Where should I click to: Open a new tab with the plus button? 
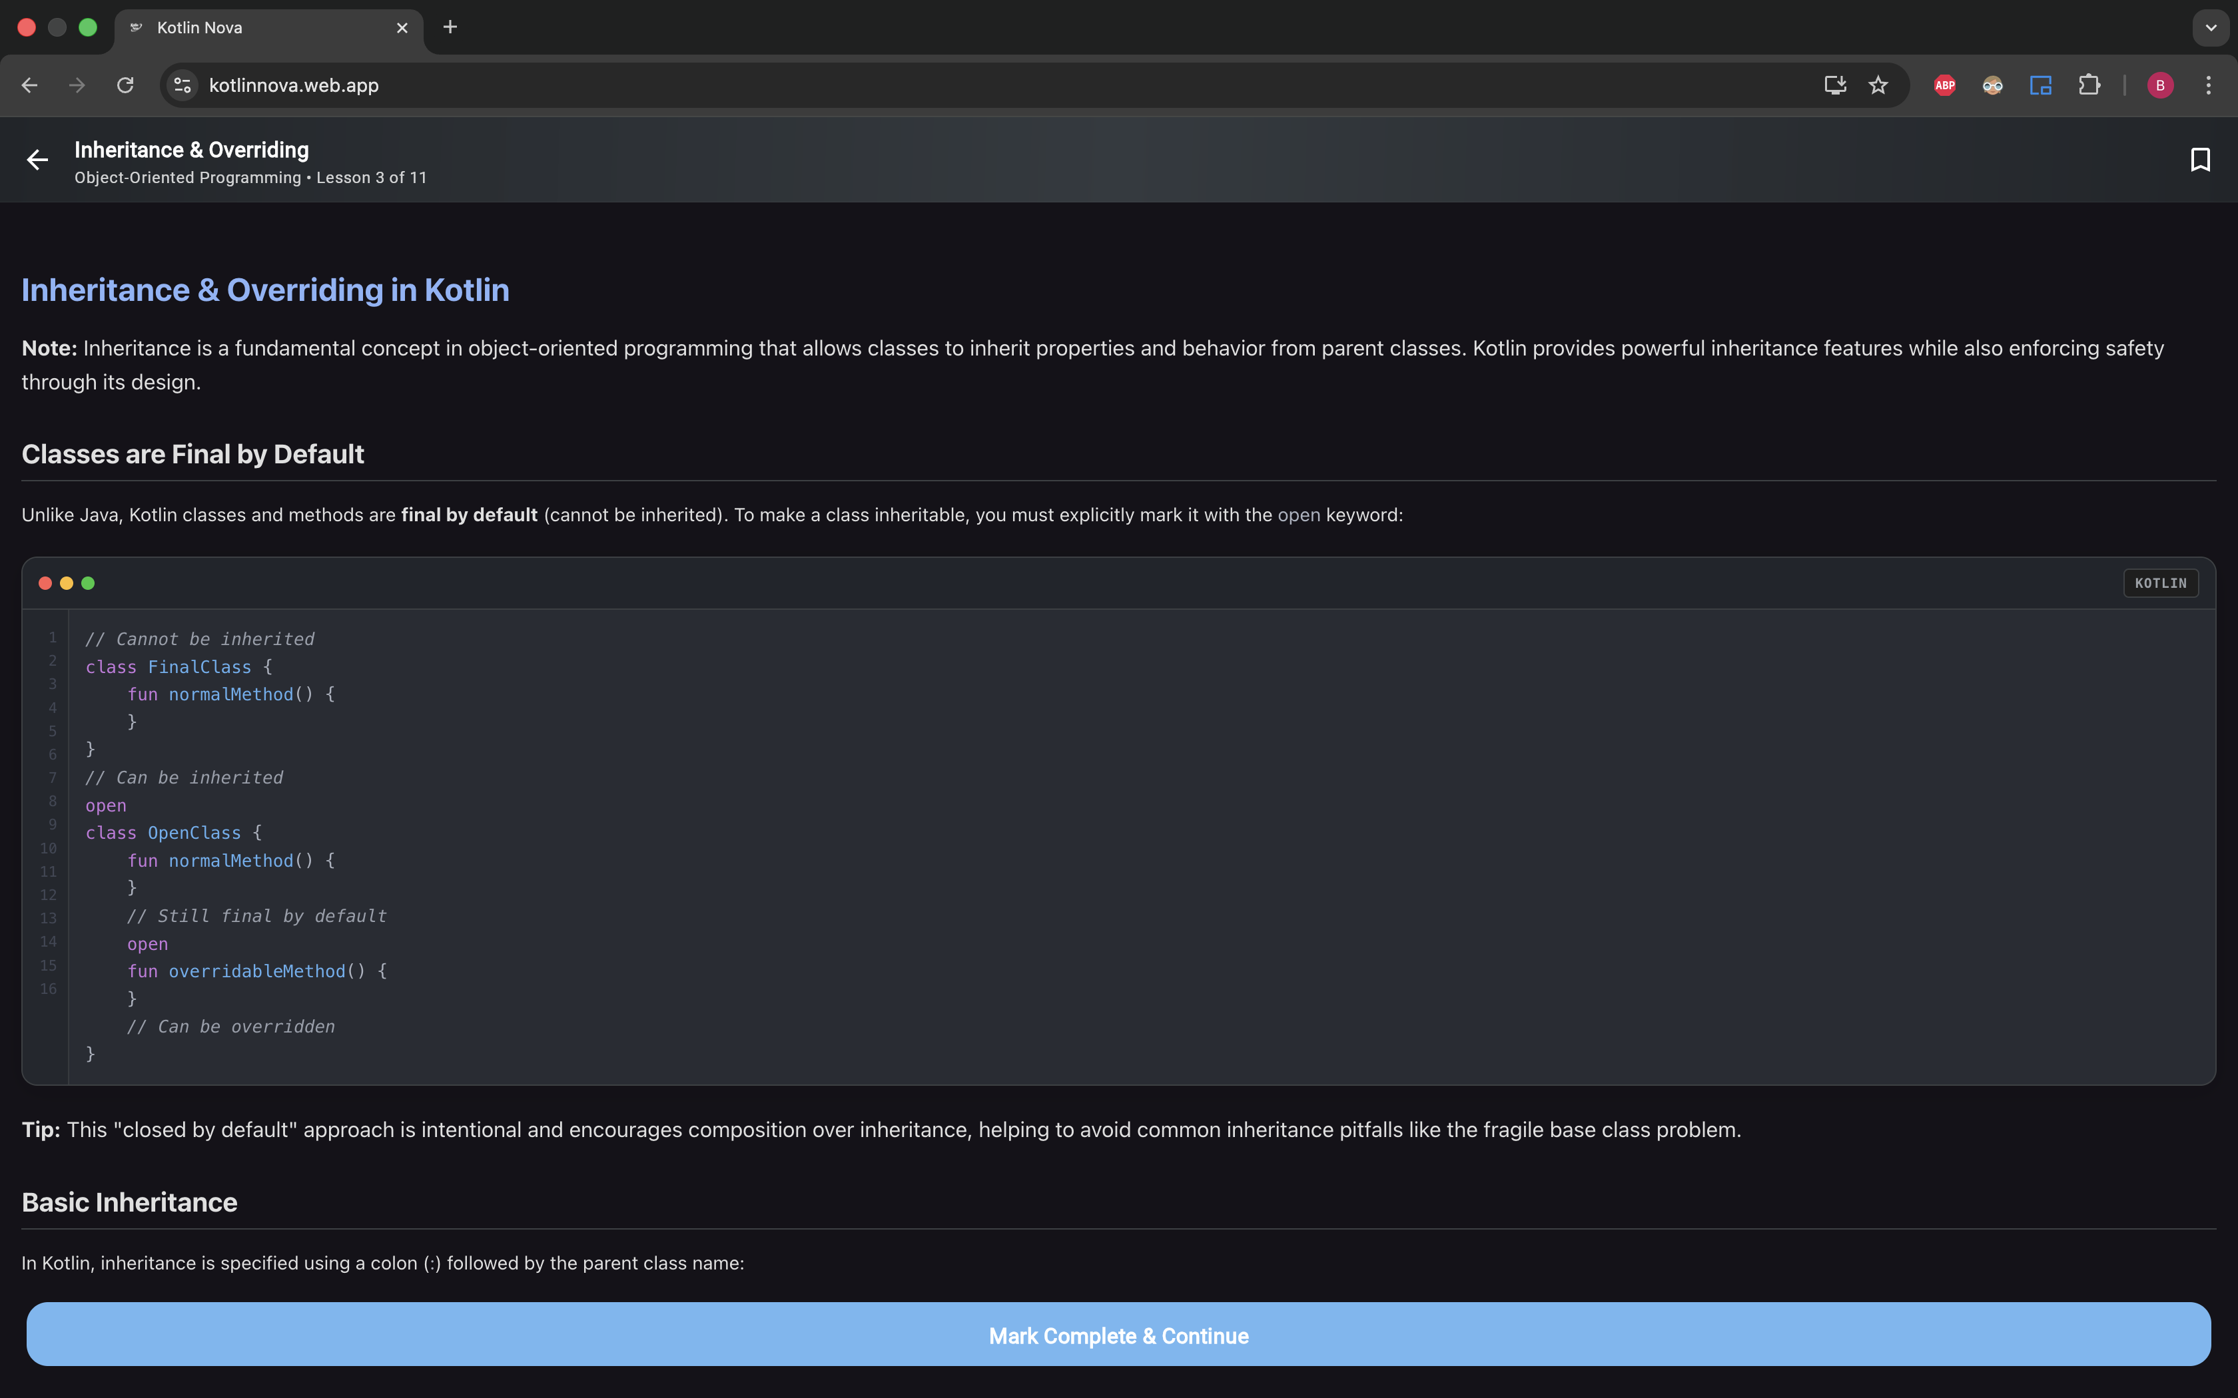point(450,27)
